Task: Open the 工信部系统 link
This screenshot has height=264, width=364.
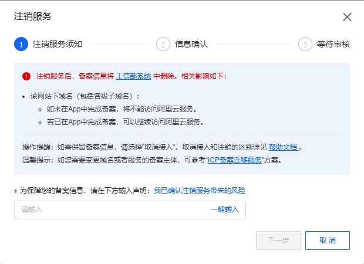Action: tap(133, 76)
